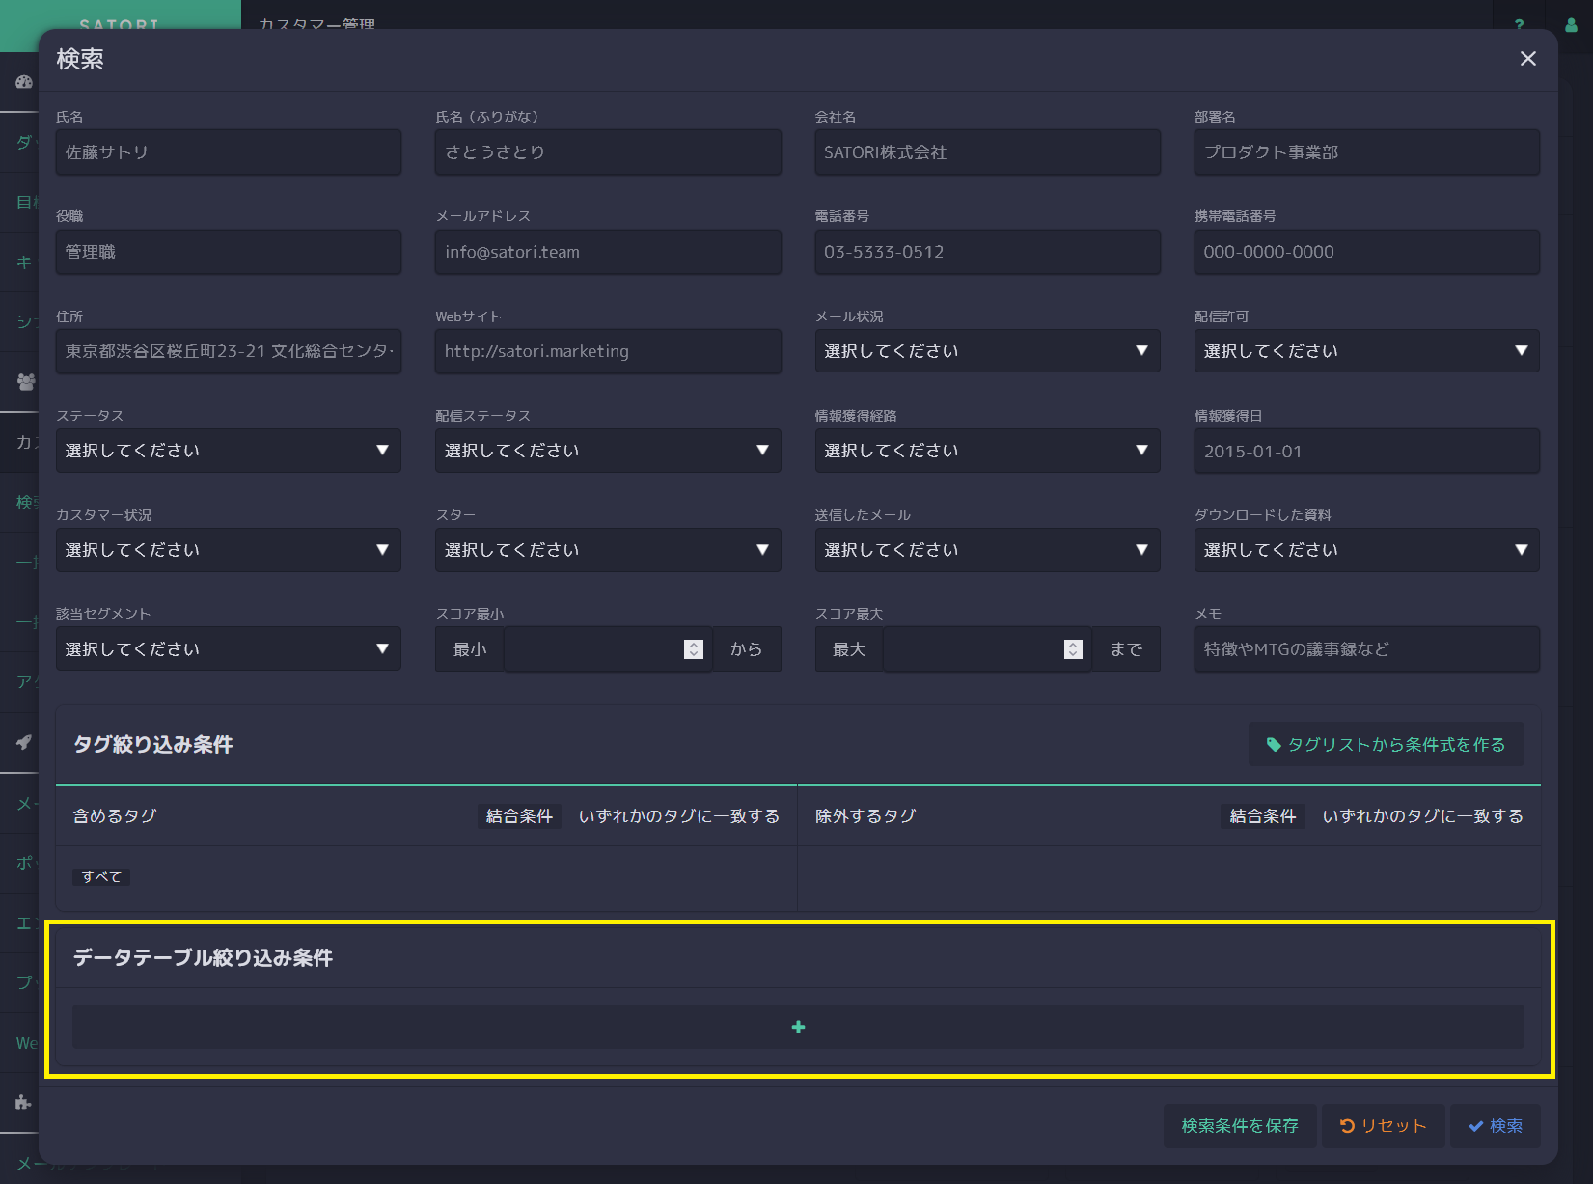Click the 会社名 input field
Screen dimensions: 1593x1184
pos(987,152)
